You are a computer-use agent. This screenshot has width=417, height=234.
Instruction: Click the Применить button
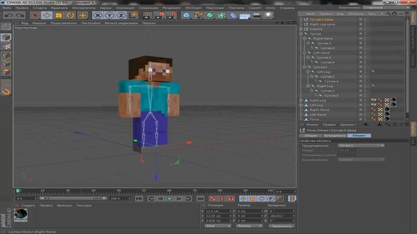pyautogui.click(x=281, y=226)
